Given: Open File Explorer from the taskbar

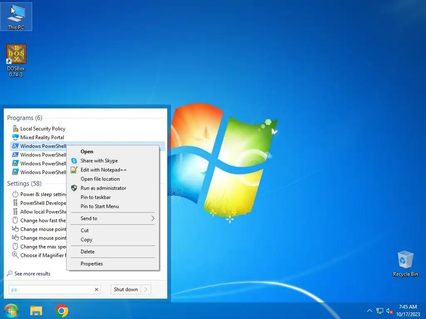Looking at the screenshot, I should click(x=36, y=311).
